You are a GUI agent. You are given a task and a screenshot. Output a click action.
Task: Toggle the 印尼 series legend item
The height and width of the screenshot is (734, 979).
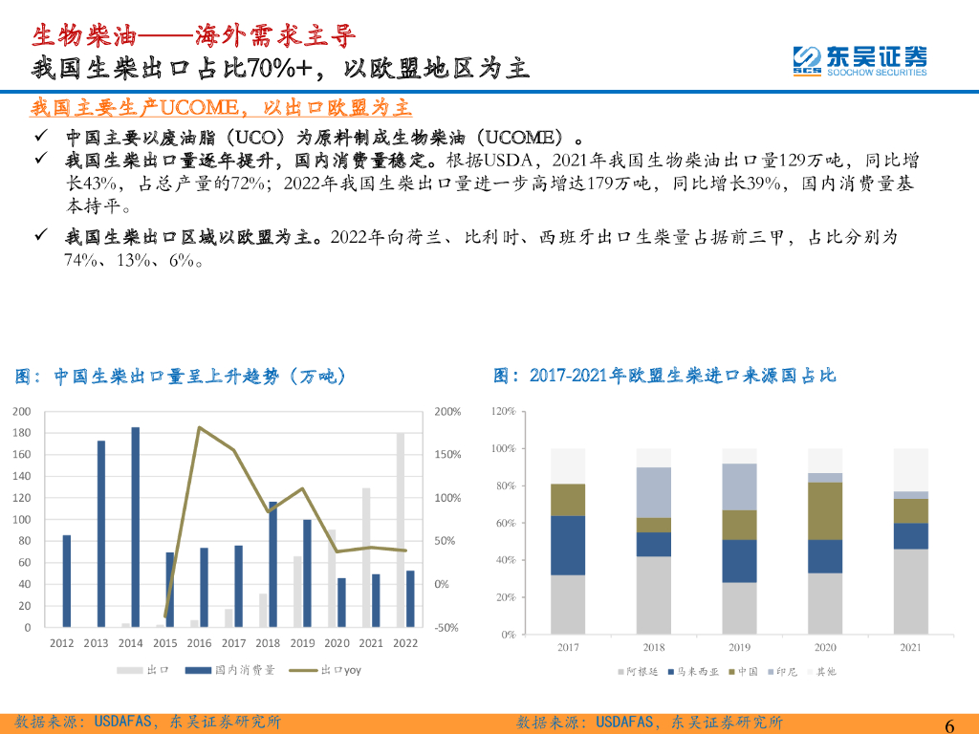(771, 672)
